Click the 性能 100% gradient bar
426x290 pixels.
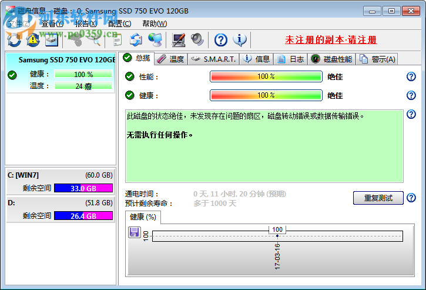(x=266, y=76)
